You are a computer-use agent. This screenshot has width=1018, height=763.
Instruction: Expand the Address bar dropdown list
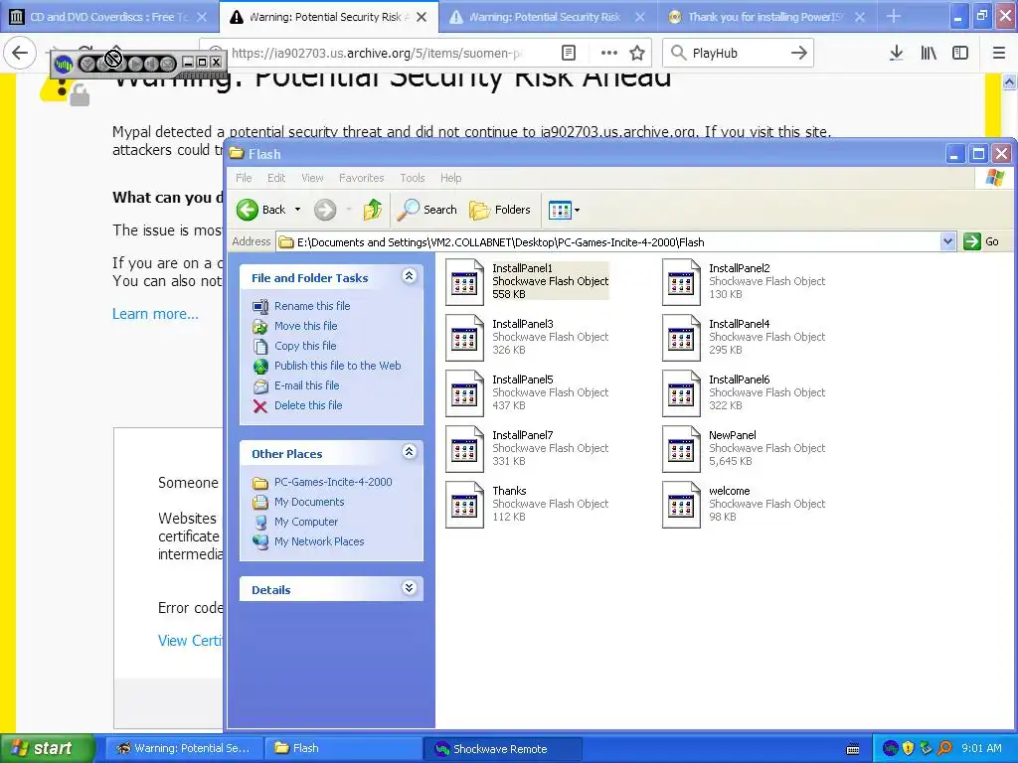click(x=947, y=242)
